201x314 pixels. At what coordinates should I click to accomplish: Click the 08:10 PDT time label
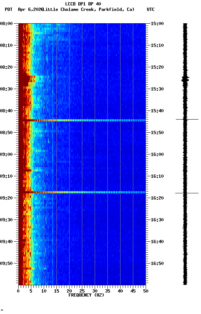click(6, 45)
